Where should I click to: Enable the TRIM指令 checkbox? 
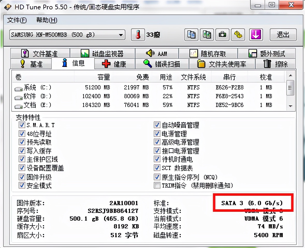coord(157,185)
